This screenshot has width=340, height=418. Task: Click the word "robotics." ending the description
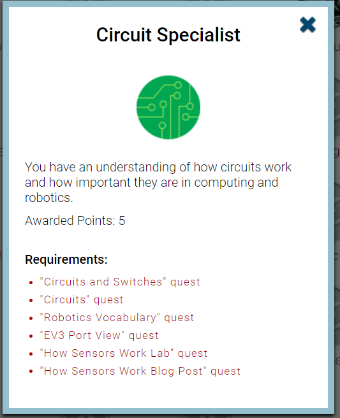tap(49, 198)
